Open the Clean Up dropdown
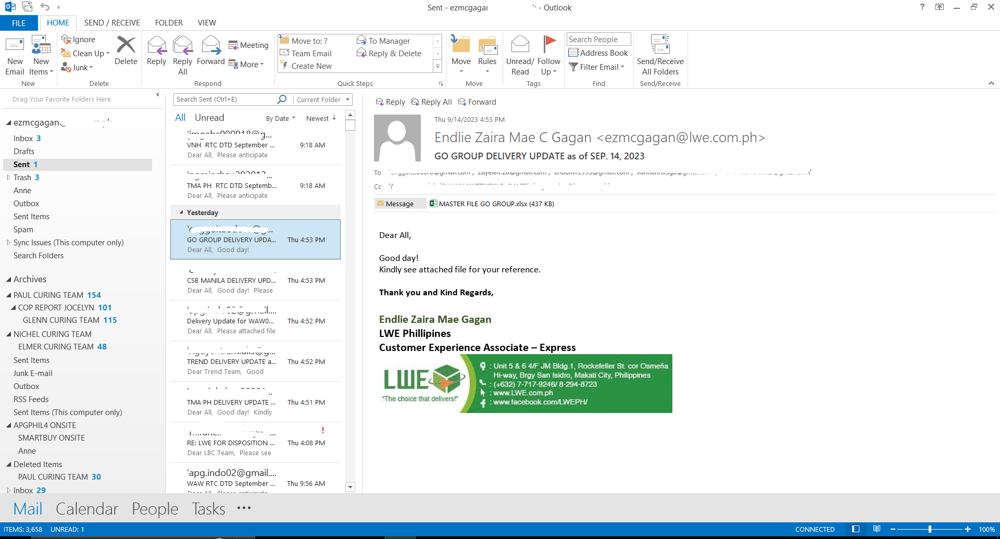 click(x=85, y=53)
